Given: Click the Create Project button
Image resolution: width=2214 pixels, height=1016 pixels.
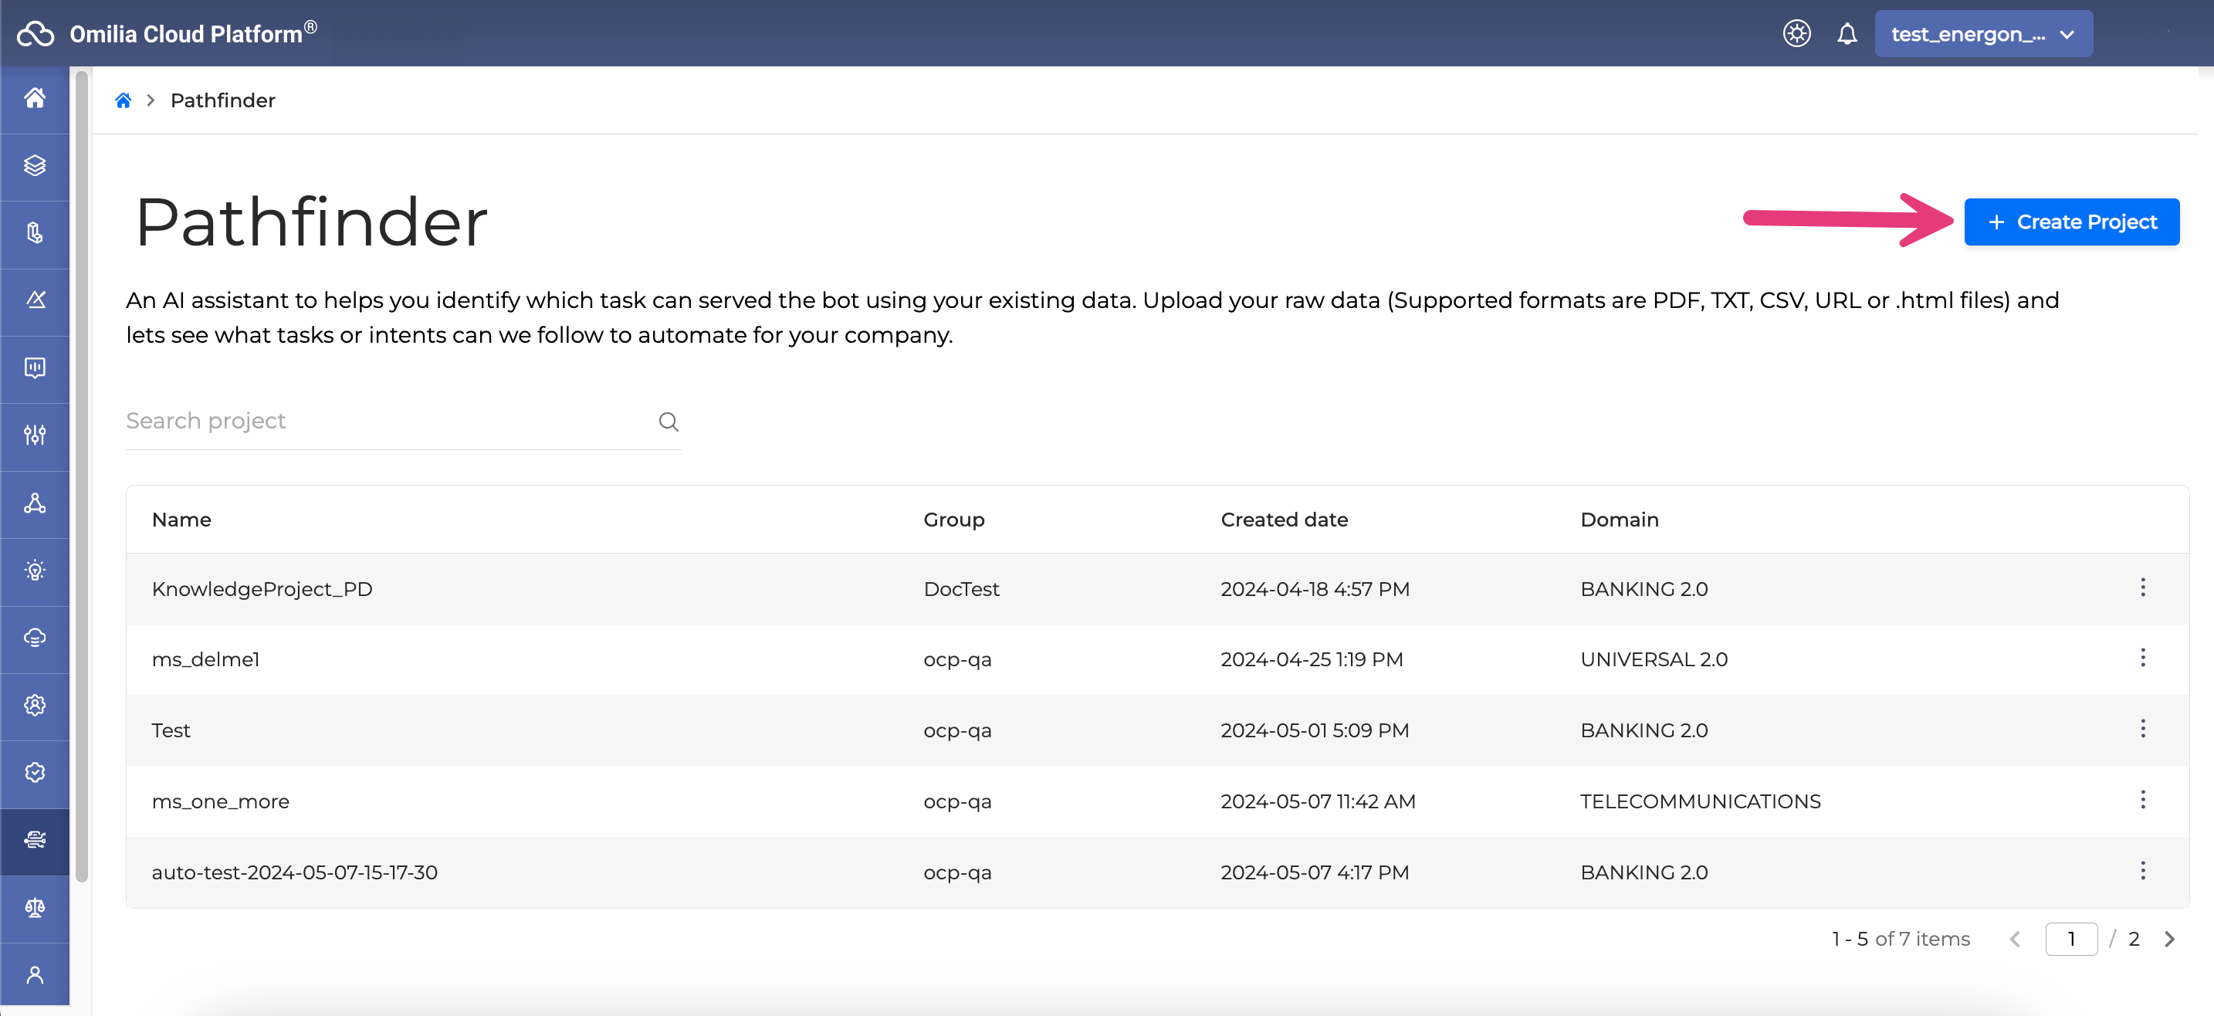Looking at the screenshot, I should tap(2071, 222).
